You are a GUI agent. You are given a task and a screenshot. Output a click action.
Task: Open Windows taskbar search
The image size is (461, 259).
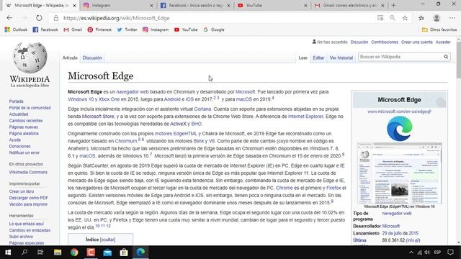click(24, 253)
